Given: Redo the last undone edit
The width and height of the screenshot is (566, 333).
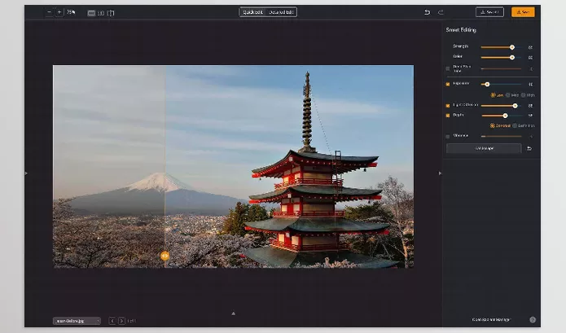Looking at the screenshot, I should 441,12.
